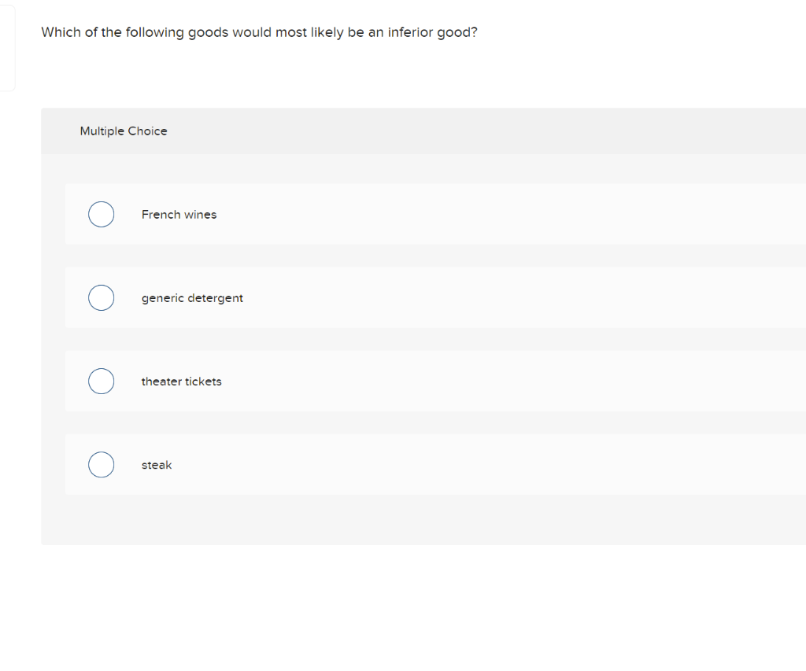This screenshot has height=671, width=806.
Task: Click the steak answer row
Action: pyautogui.click(x=315, y=464)
